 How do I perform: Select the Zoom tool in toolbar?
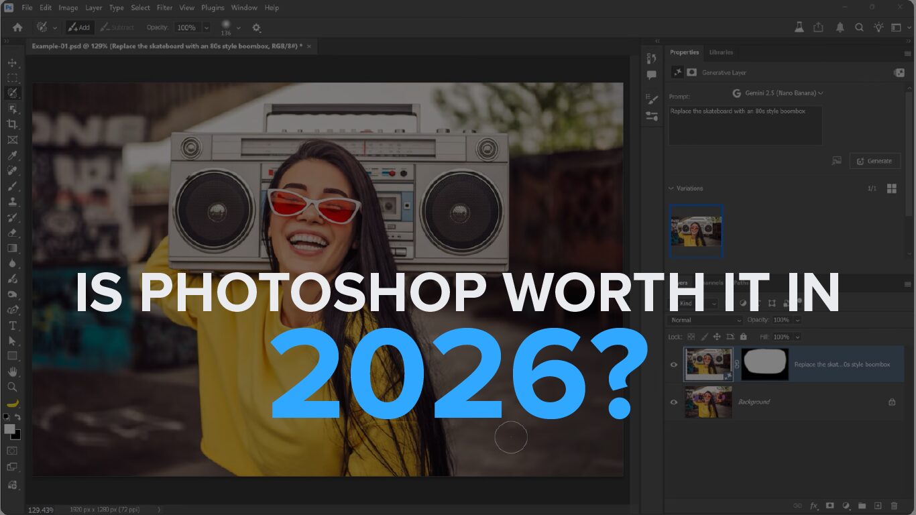[12, 387]
